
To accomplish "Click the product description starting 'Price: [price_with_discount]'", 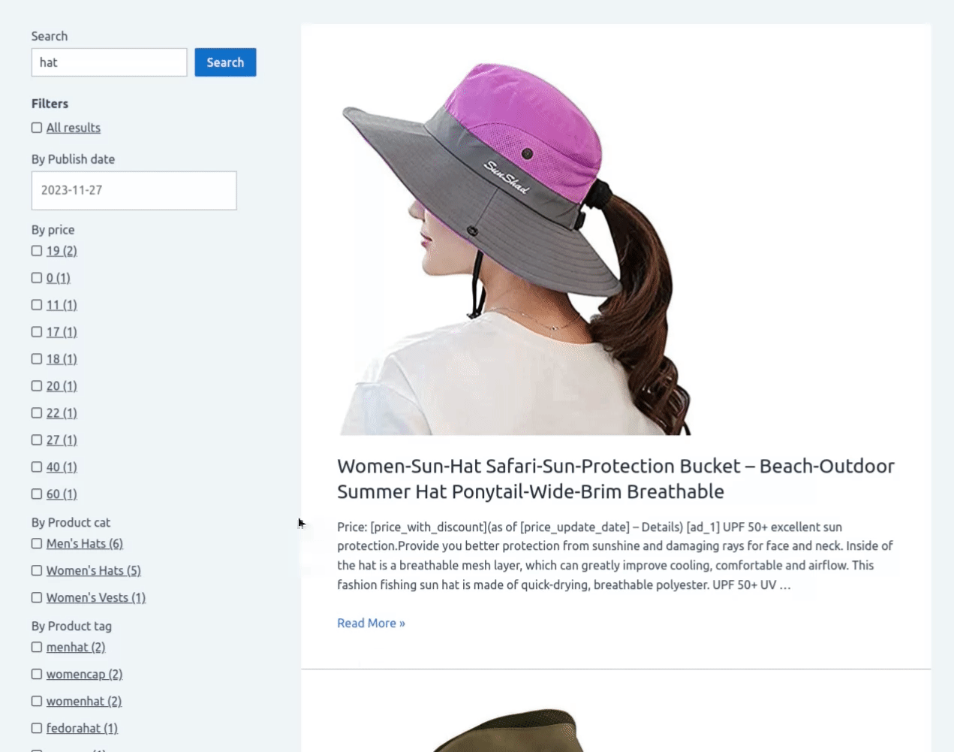I will pyautogui.click(x=615, y=556).
